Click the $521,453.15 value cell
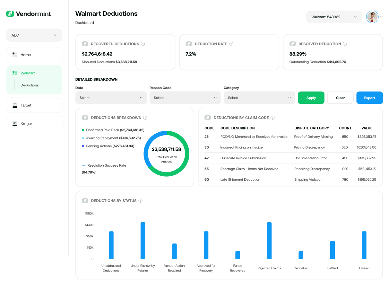 coord(367,169)
